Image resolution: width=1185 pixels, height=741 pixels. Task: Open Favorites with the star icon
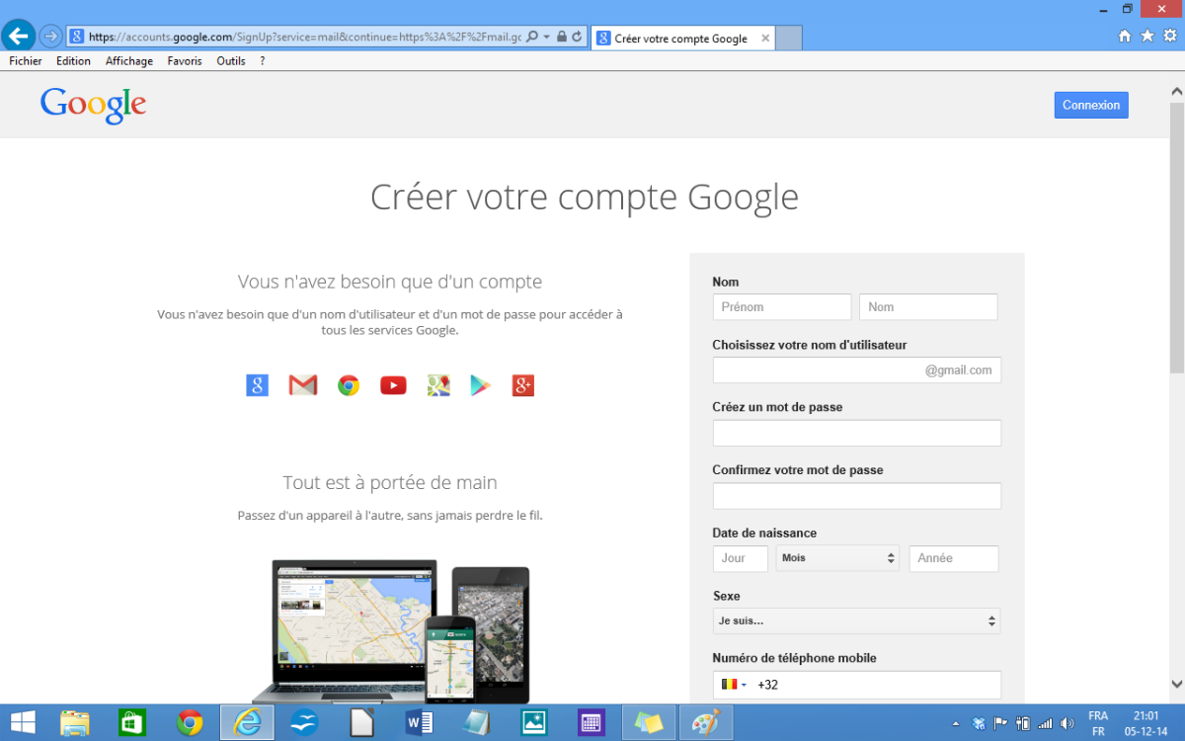tap(1147, 36)
